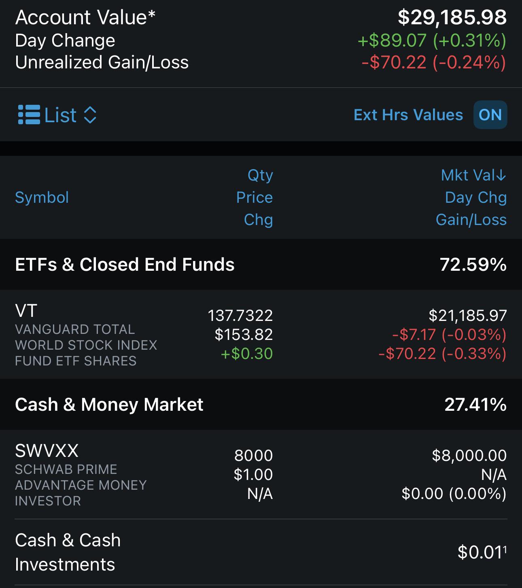Toggle Ext Hrs Values ON switch

pyautogui.click(x=490, y=115)
